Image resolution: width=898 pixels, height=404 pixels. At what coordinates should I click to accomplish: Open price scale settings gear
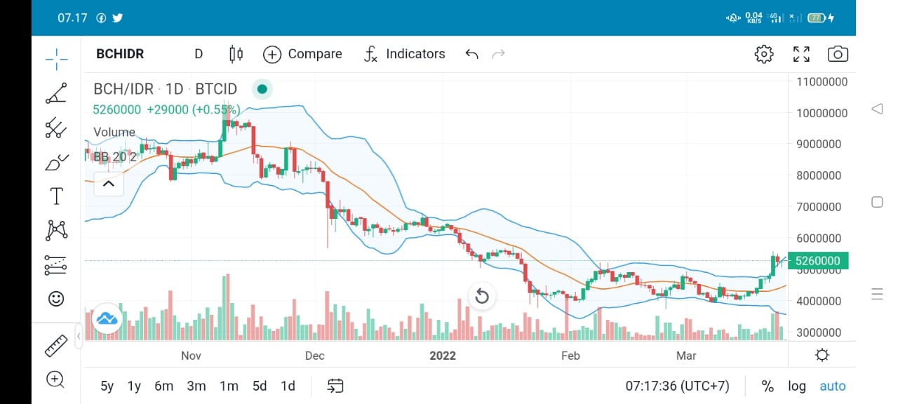[822, 356]
